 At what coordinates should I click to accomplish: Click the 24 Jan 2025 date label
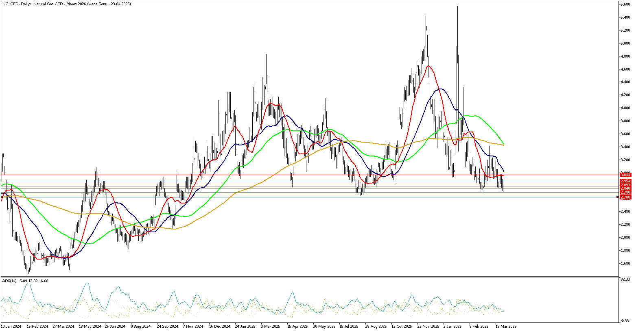point(245,326)
